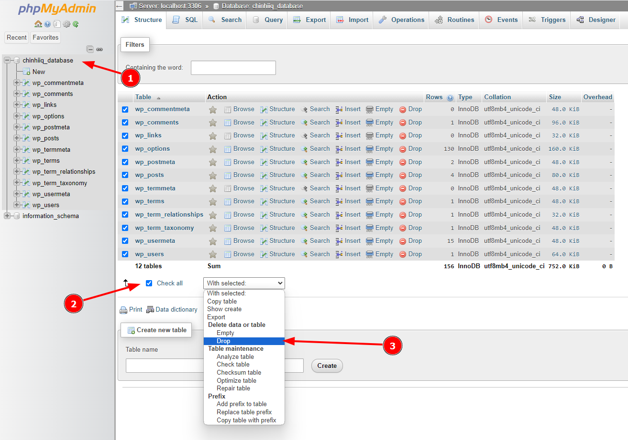
Task: Open the Designer tab
Action: (x=596, y=20)
